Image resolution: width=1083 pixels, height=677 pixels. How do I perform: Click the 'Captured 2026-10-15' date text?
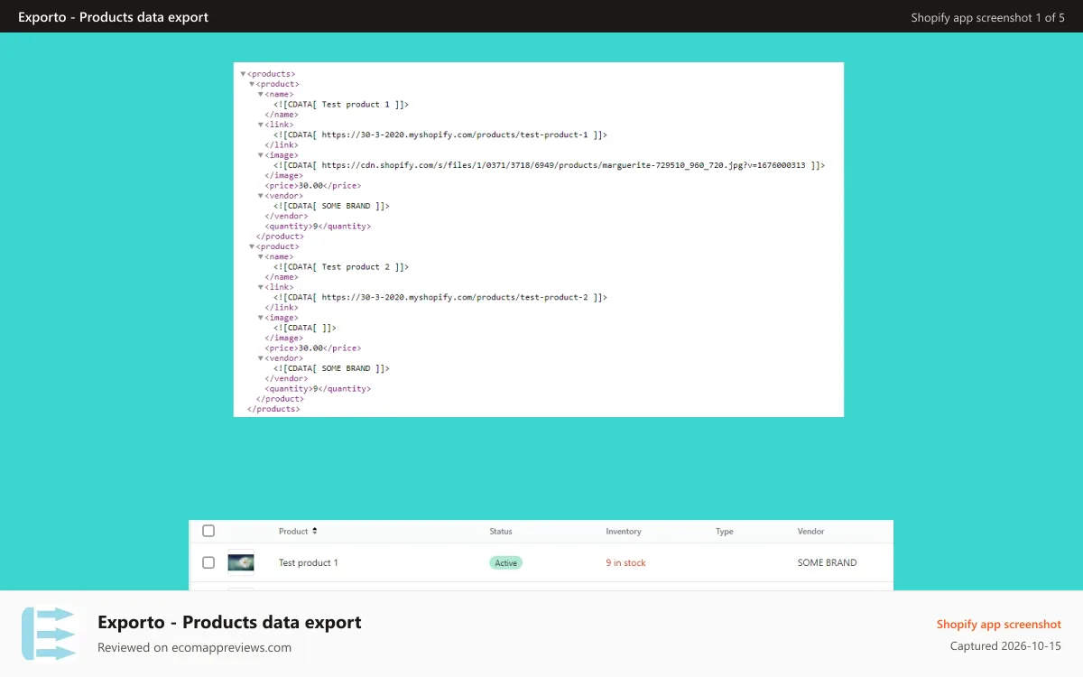[x=1005, y=646]
